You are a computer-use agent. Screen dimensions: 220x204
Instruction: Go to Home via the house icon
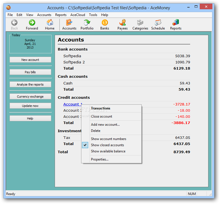click(x=50, y=22)
